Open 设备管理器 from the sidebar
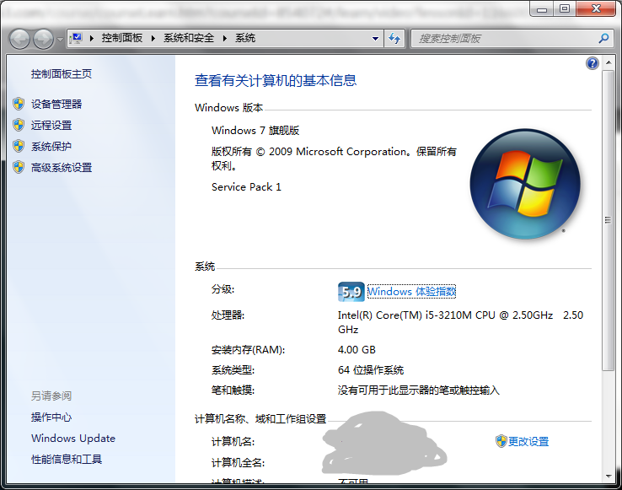Viewport: 622px width, 490px height. point(56,104)
